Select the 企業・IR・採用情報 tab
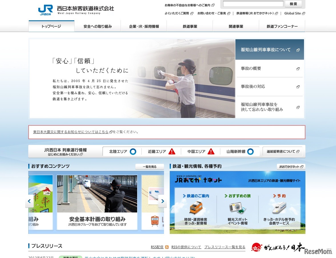This screenshot has width=336, height=258. 144,26
